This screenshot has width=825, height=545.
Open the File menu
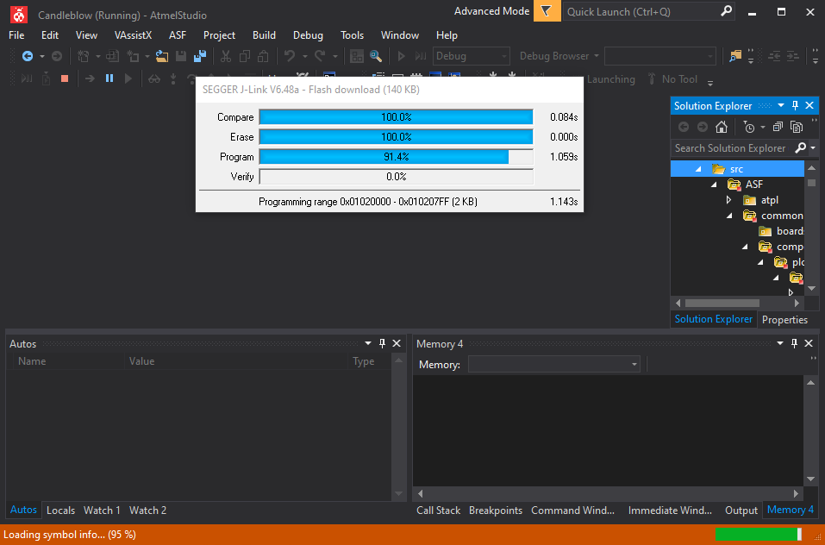[16, 35]
